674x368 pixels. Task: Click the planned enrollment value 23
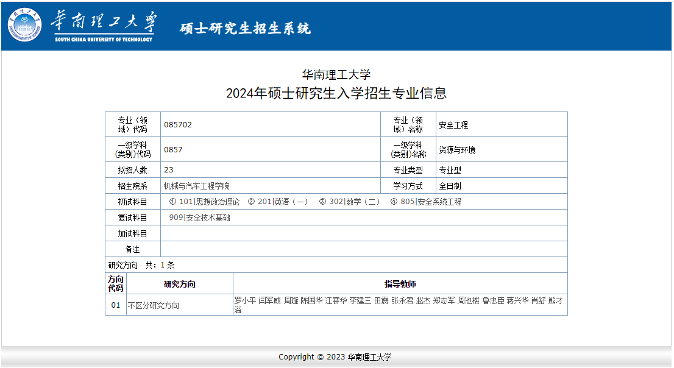168,170
